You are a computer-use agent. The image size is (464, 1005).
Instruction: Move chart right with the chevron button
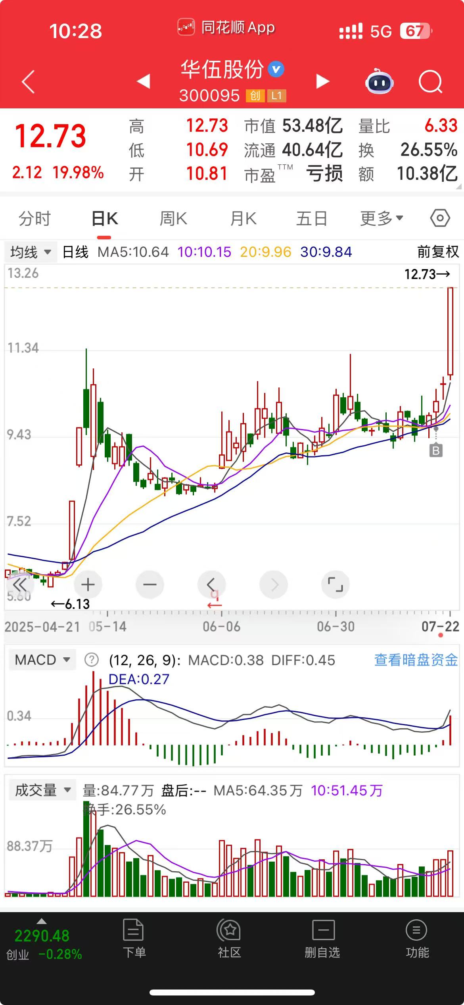click(273, 584)
